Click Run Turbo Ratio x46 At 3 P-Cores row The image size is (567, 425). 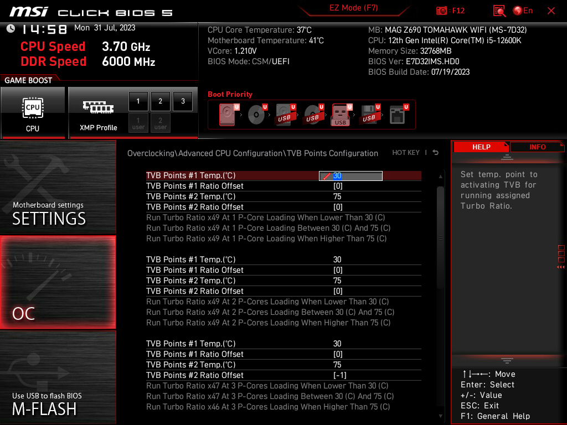[x=268, y=407]
